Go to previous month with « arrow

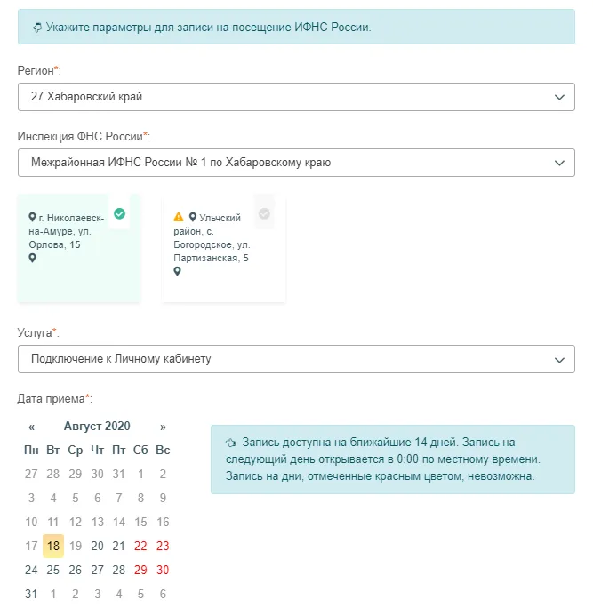click(x=32, y=427)
